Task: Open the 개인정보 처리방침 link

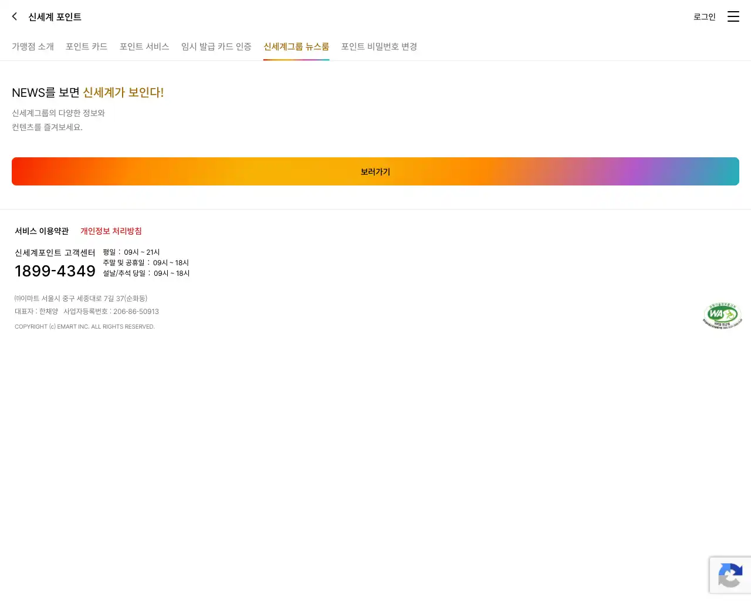Action: [x=111, y=231]
